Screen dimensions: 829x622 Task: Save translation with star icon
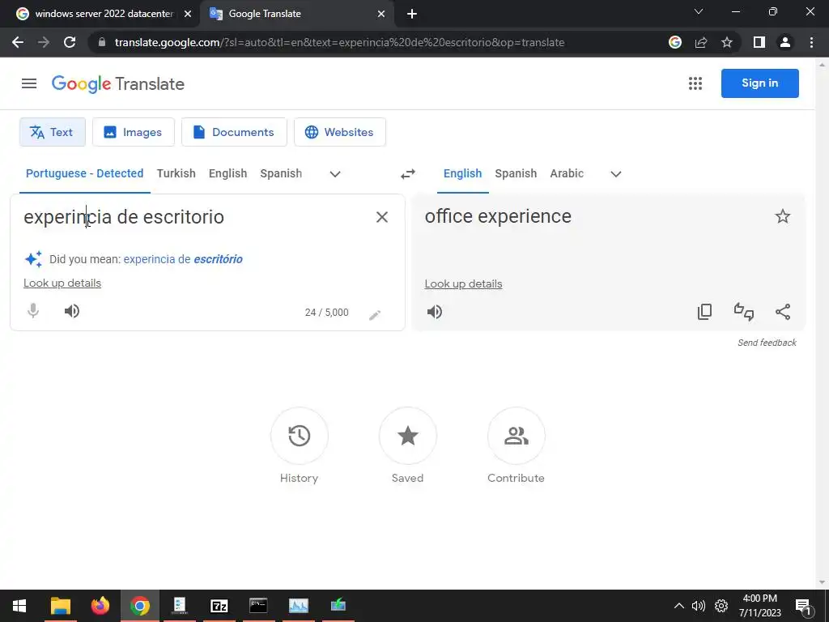[783, 216]
